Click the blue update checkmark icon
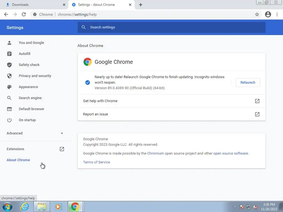This screenshot has width=283, height=212. tap(88, 82)
